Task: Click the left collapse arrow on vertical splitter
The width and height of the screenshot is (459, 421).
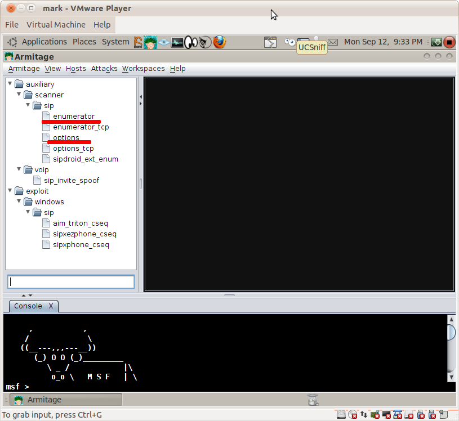Action: [x=141, y=97]
